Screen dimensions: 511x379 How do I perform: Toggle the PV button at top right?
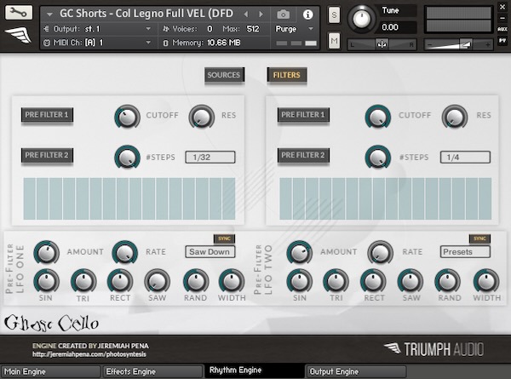tap(502, 40)
